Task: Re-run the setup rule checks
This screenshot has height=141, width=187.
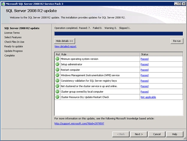Action: [177, 41]
